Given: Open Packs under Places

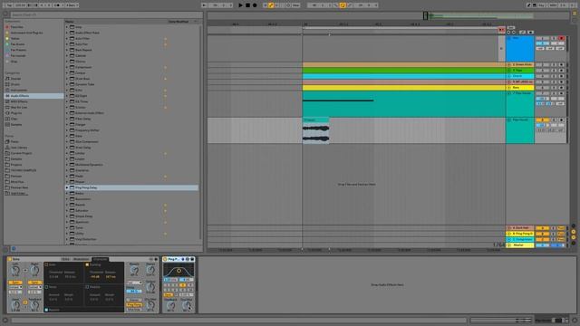Looking at the screenshot, I should click(x=14, y=141).
